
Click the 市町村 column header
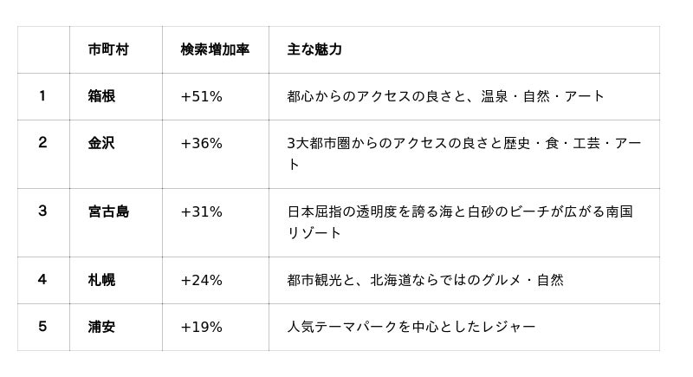point(108,49)
